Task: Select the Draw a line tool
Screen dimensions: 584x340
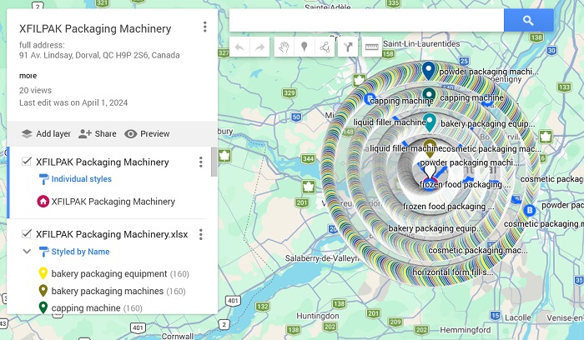Action: point(325,47)
